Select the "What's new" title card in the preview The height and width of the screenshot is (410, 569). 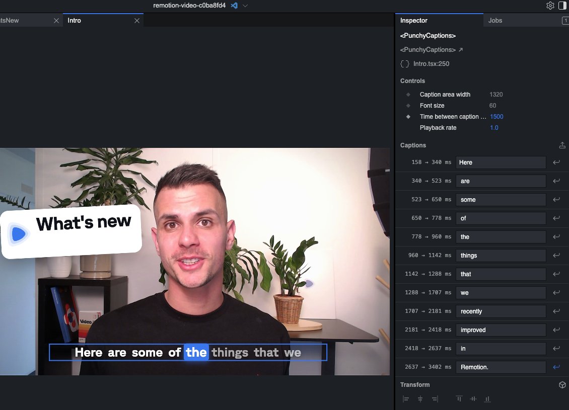click(71, 232)
